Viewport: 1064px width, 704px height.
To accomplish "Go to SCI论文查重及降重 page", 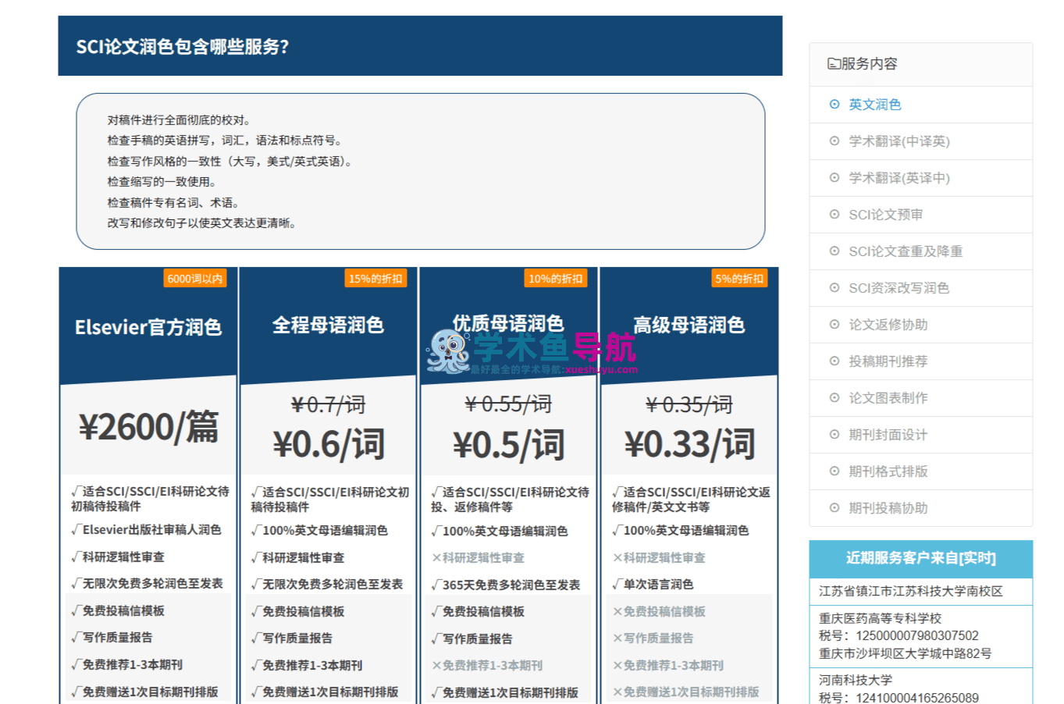I will 906,251.
